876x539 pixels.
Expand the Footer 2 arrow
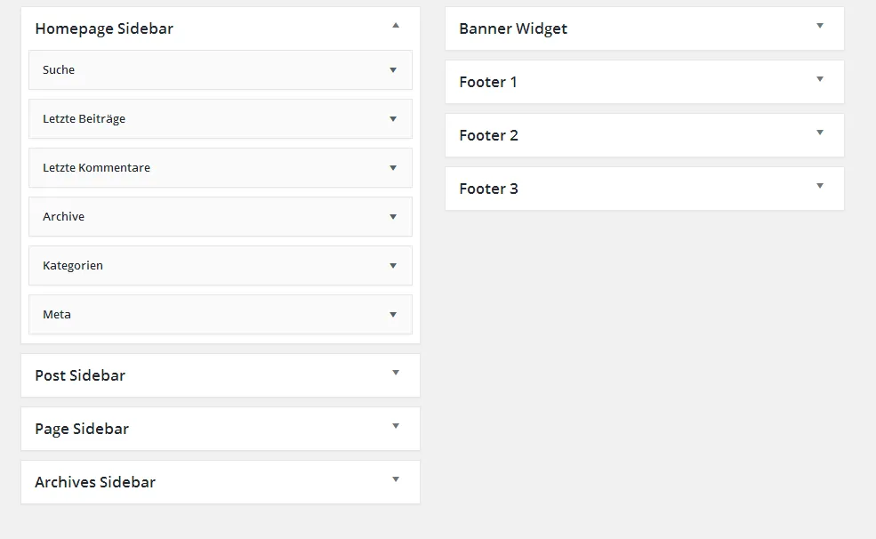pyautogui.click(x=820, y=133)
